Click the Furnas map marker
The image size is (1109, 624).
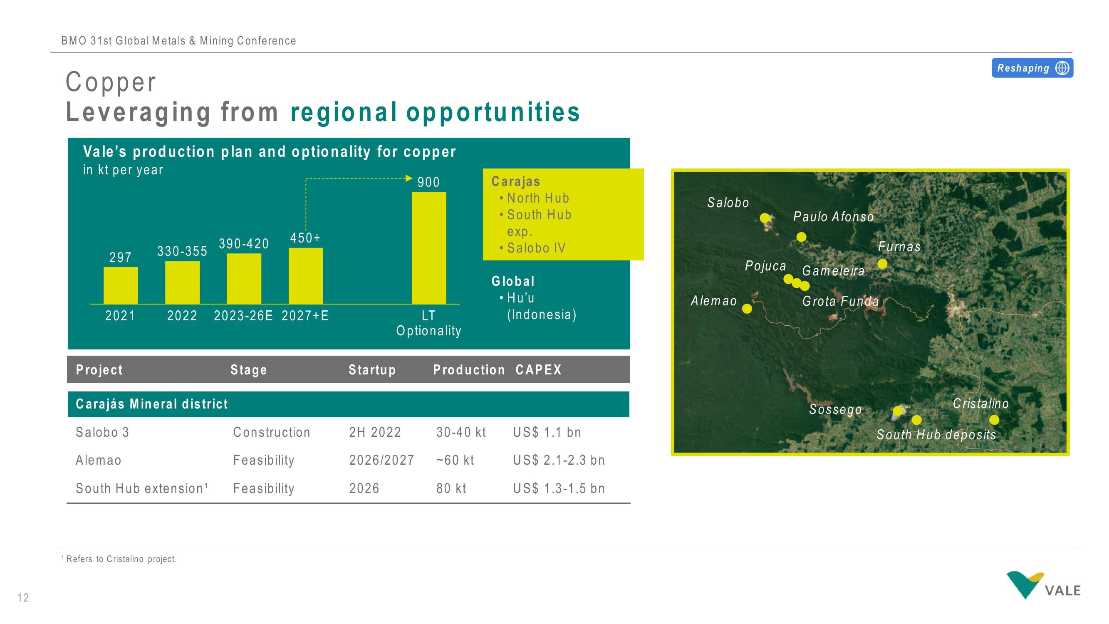[882, 264]
